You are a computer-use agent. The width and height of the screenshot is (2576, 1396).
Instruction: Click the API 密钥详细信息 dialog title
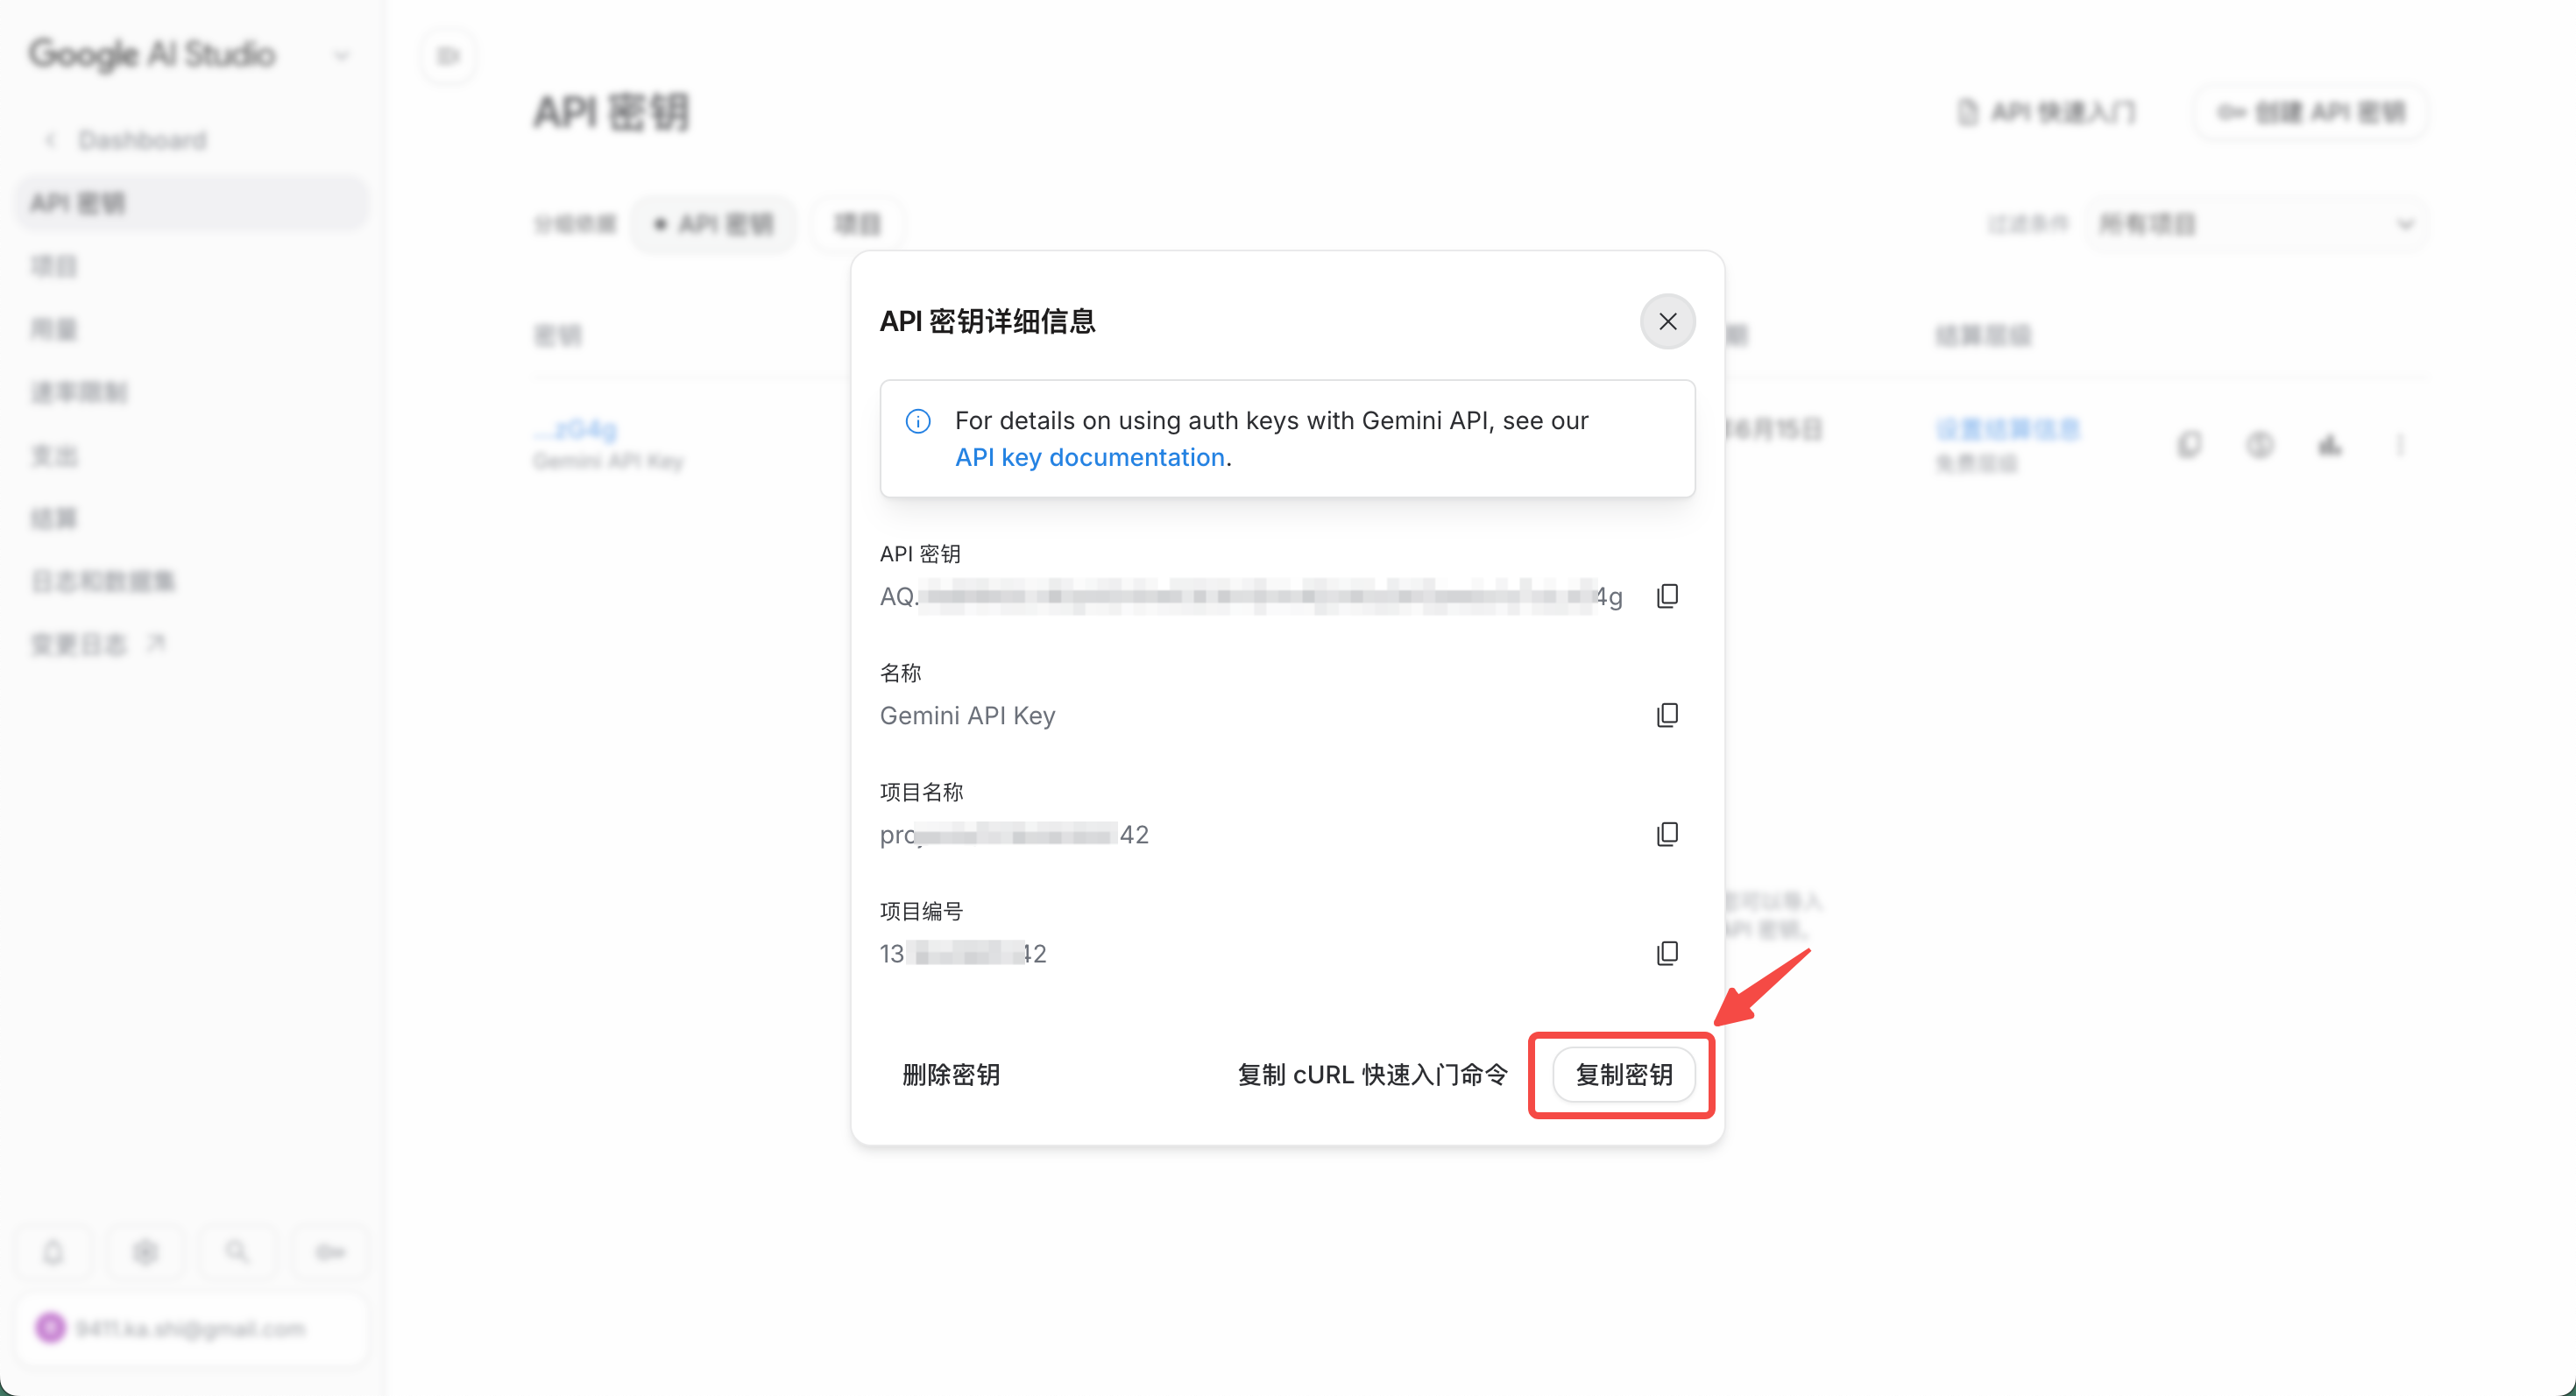[x=987, y=321]
